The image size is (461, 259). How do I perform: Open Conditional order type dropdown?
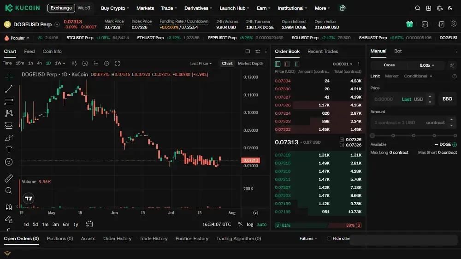[x=418, y=76]
